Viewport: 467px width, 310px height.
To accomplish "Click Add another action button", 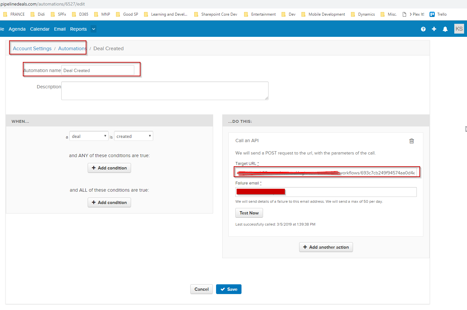I will pos(326,247).
